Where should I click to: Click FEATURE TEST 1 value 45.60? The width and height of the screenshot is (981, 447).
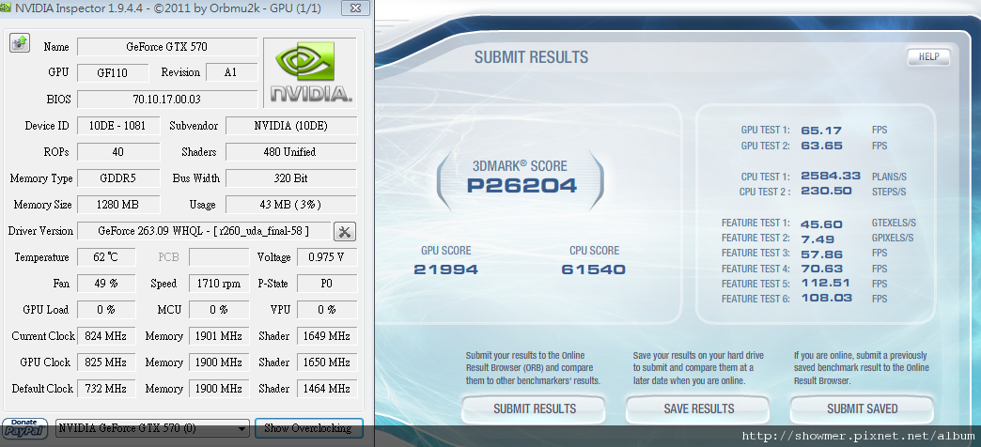(x=821, y=223)
